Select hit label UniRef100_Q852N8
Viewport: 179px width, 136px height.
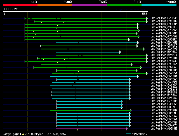(164, 113)
